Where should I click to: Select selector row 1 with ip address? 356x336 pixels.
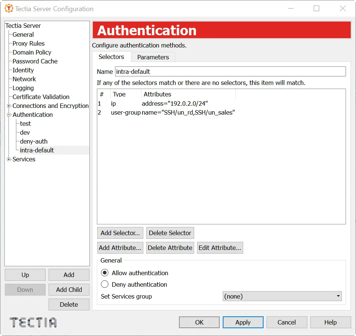[x=166, y=103]
